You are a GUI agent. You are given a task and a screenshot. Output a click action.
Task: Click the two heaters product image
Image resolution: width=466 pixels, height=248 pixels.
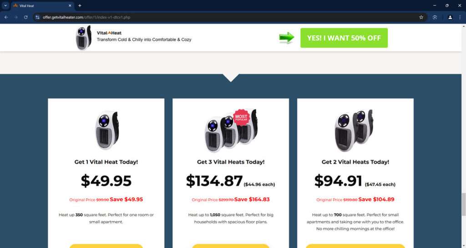[x=354, y=130]
